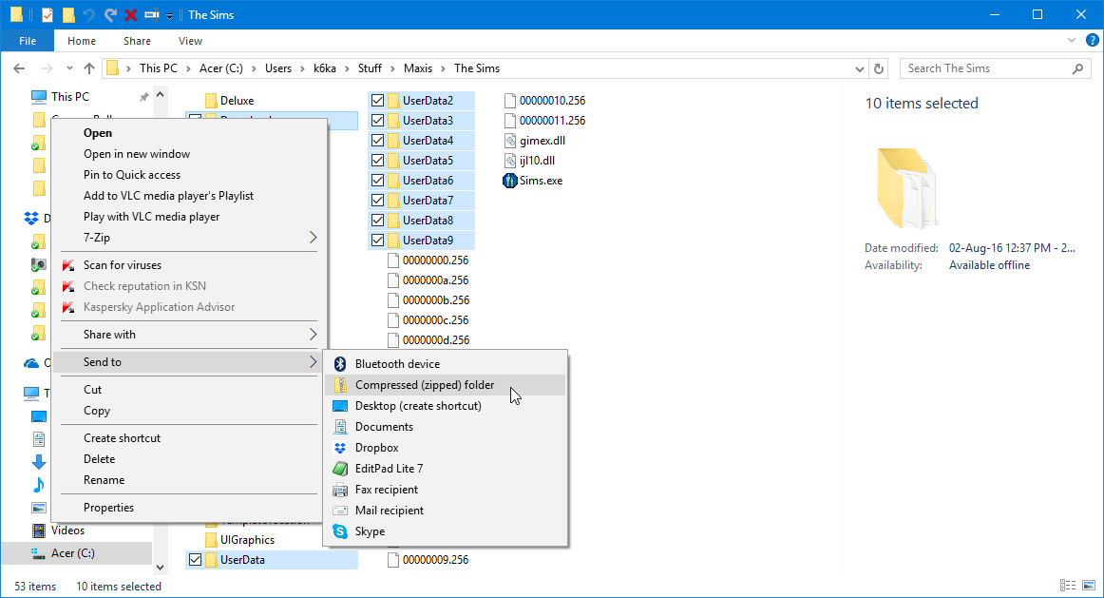Open Customize Quick Access Toolbar dropdown
Image resolution: width=1104 pixels, height=598 pixels.
[x=170, y=15]
